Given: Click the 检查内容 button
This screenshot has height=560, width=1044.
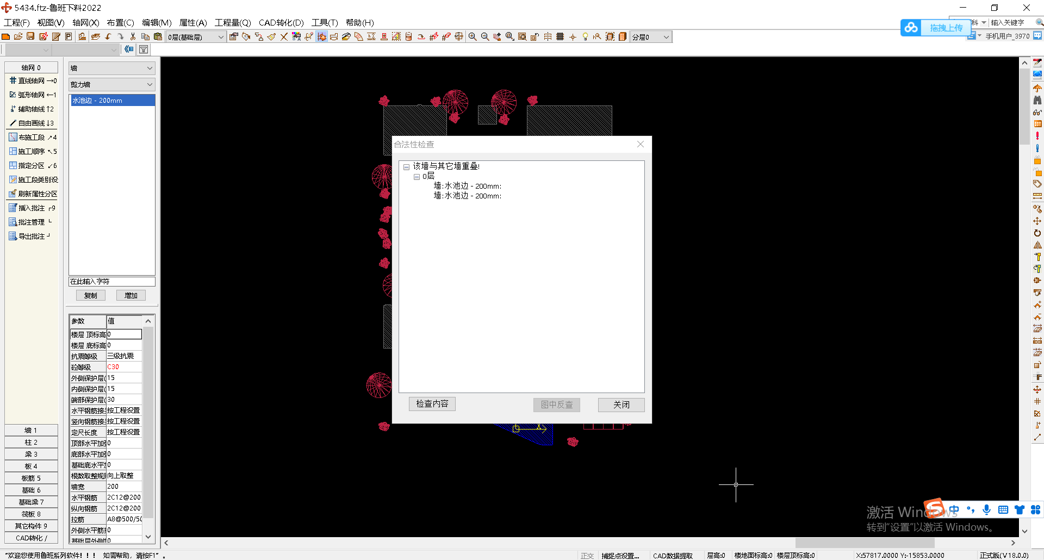Looking at the screenshot, I should click(432, 404).
